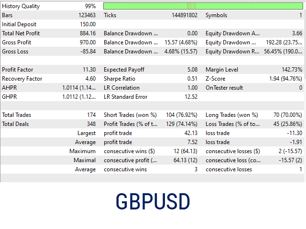Click the Z-Score value 1.94 (94.76%)

pyautogui.click(x=286, y=78)
